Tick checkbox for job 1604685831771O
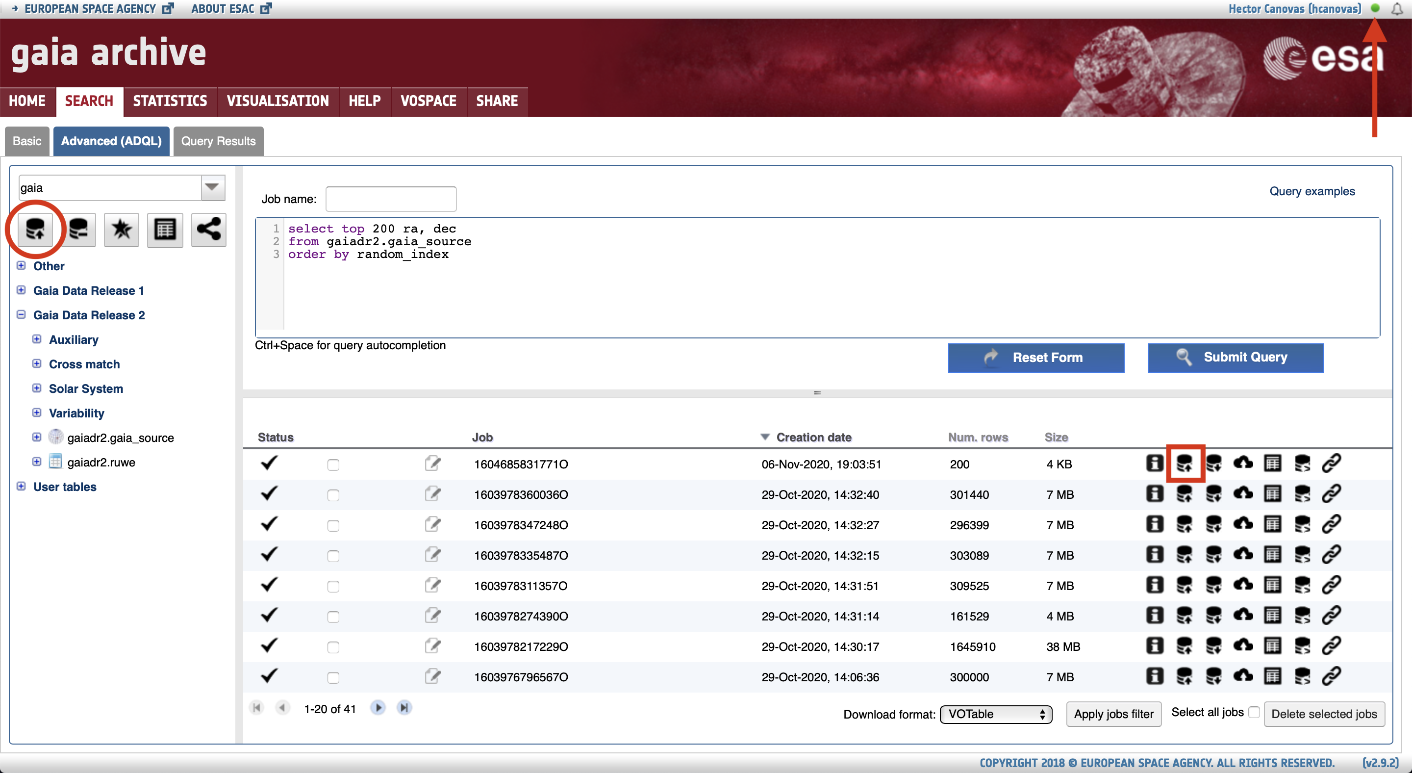This screenshot has height=773, width=1412. click(x=333, y=465)
